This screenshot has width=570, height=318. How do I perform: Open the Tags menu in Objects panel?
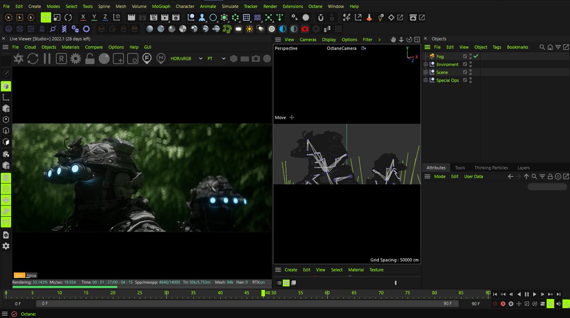pyautogui.click(x=497, y=47)
